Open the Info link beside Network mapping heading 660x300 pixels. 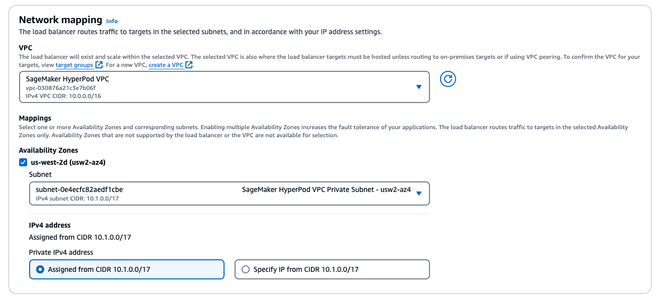(x=112, y=21)
